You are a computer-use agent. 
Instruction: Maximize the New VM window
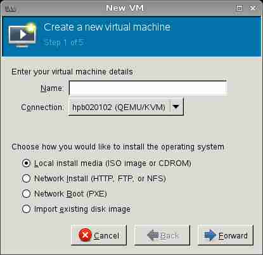pos(240,8)
